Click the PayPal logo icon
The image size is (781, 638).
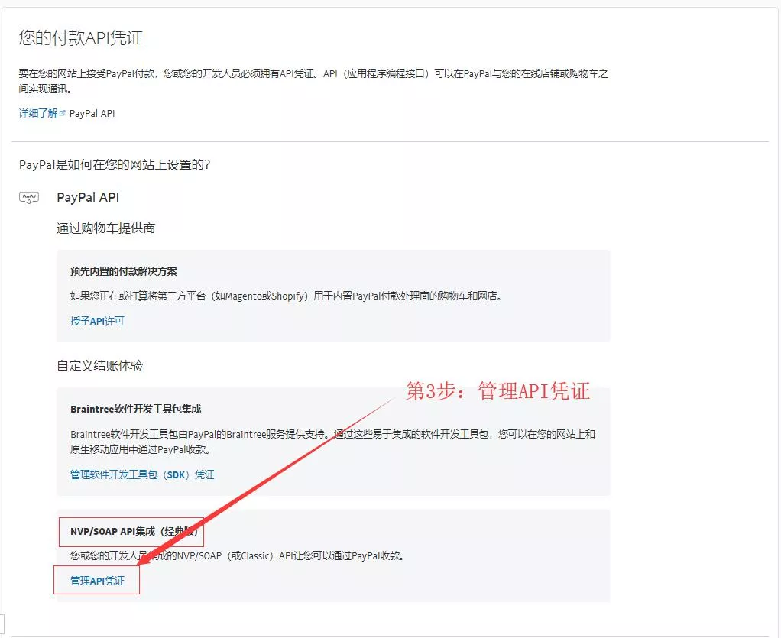click(29, 198)
